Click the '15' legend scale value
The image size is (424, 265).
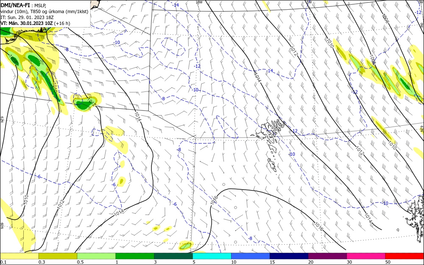point(272,262)
